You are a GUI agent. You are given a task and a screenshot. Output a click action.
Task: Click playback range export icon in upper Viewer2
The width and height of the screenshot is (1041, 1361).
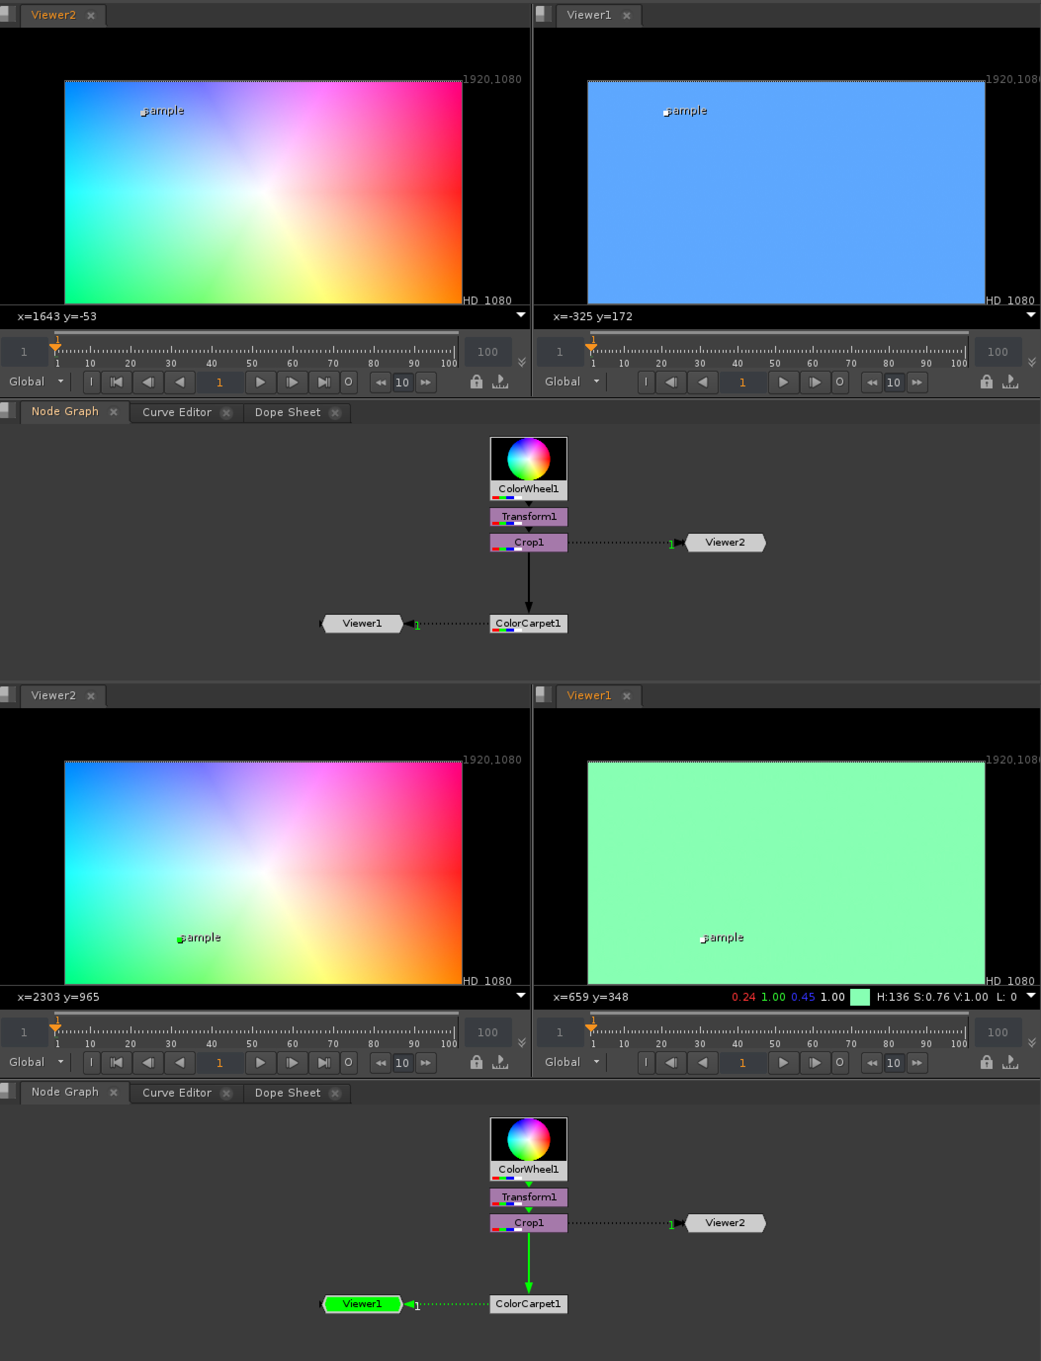point(499,382)
